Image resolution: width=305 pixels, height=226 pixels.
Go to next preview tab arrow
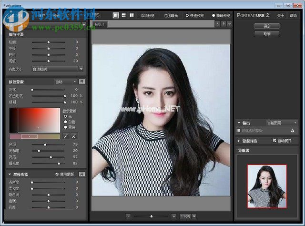(x=223, y=24)
